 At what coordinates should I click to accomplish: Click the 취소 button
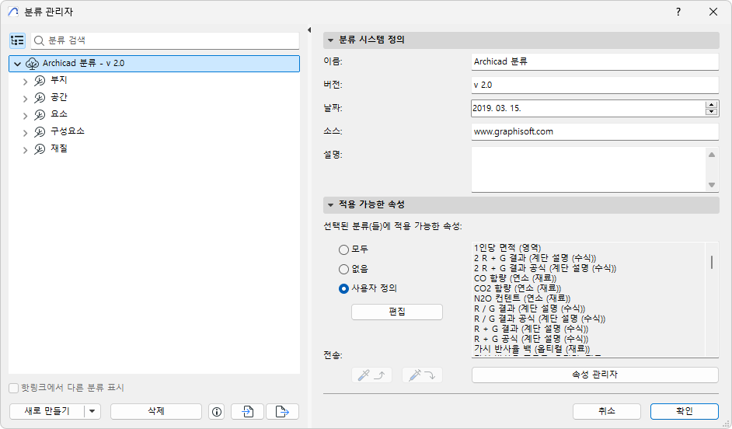coord(606,412)
